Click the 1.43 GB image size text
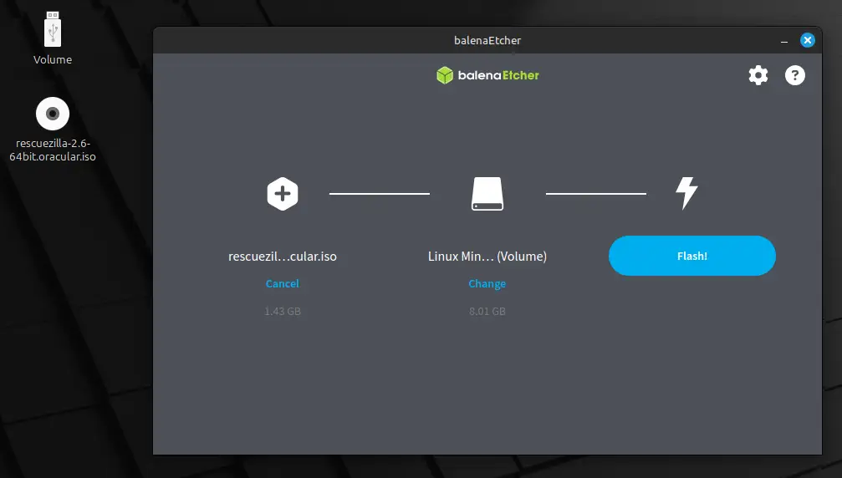Viewport: 842px width, 478px height. pyautogui.click(x=283, y=311)
